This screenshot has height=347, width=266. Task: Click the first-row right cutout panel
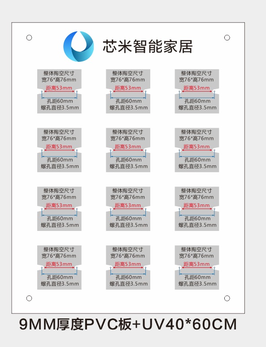(x=197, y=91)
